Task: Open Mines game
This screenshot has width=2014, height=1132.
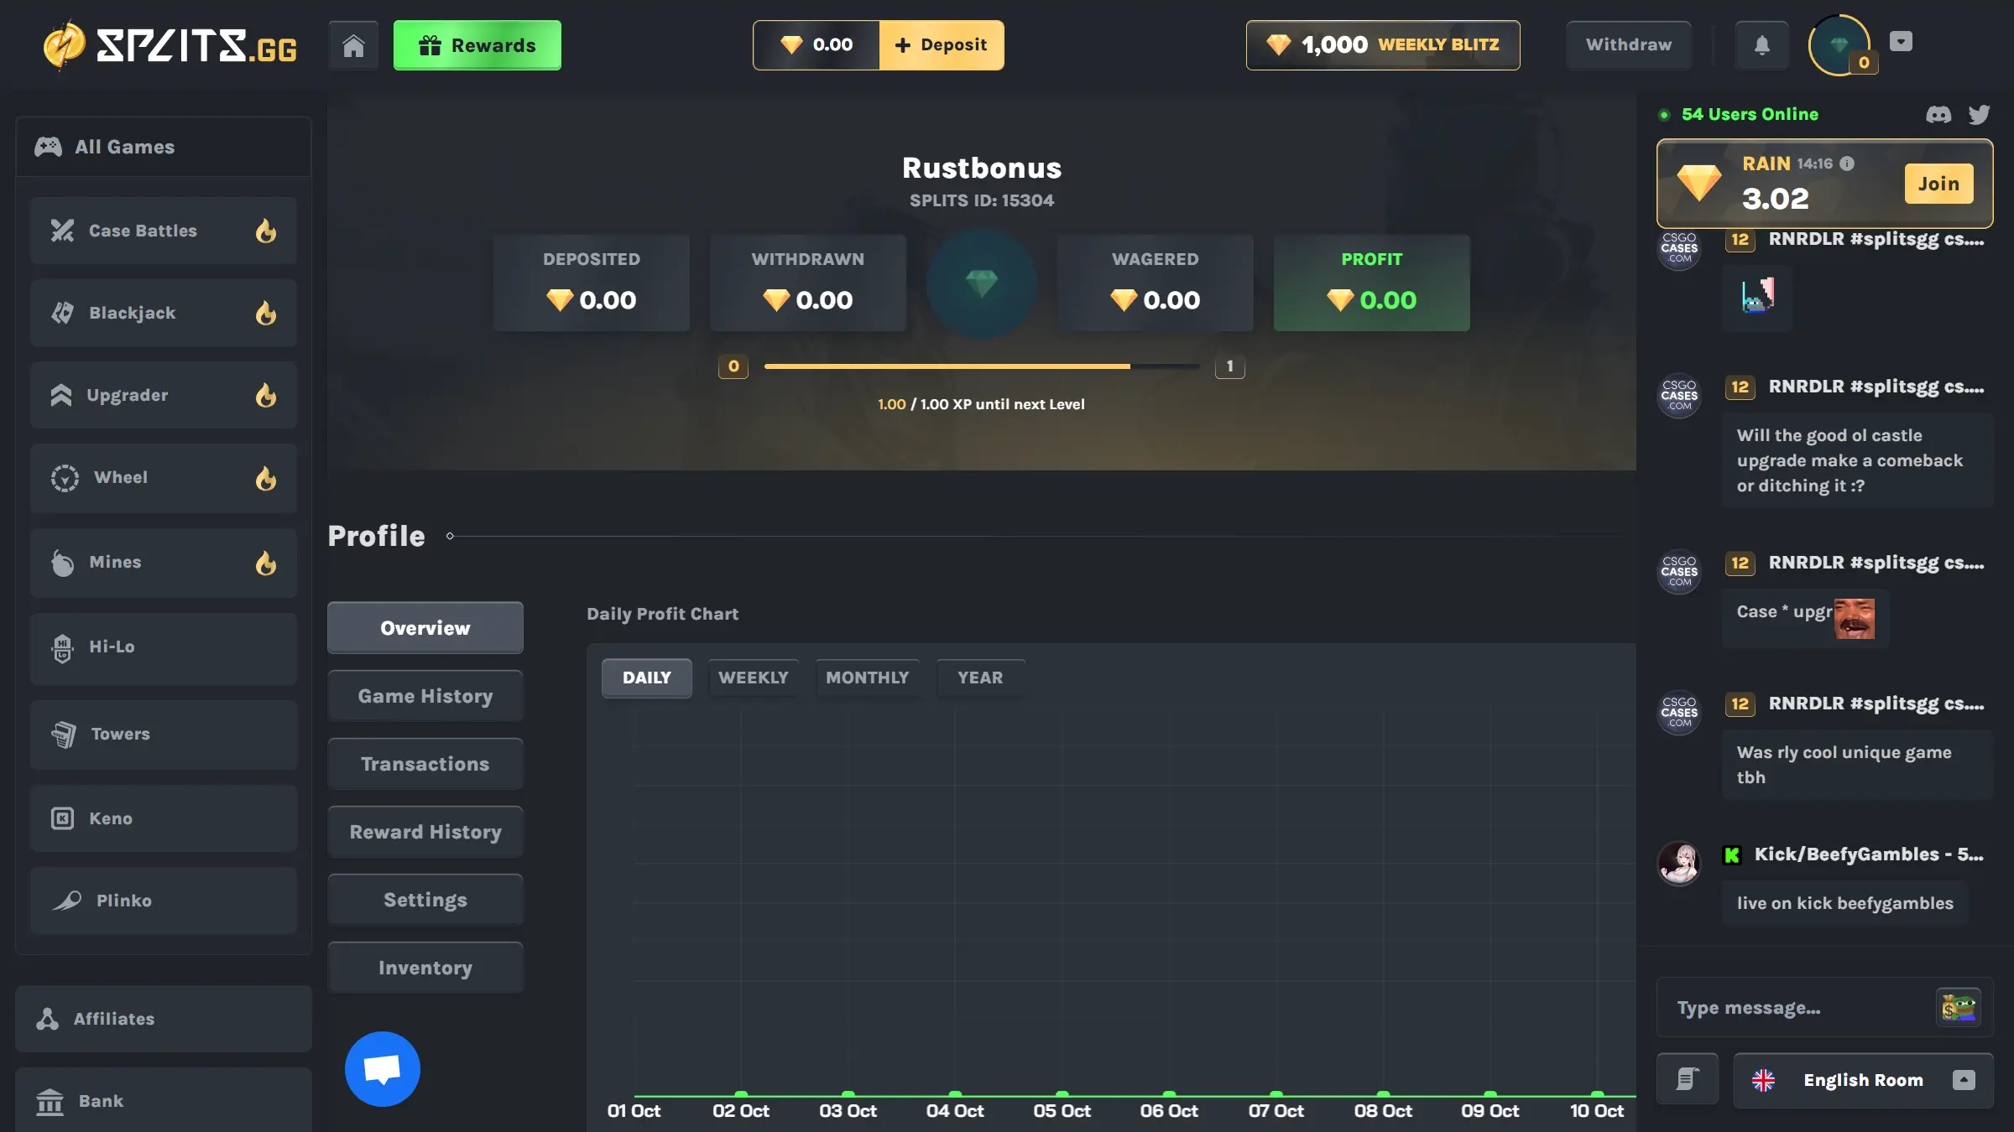Action: point(164,563)
